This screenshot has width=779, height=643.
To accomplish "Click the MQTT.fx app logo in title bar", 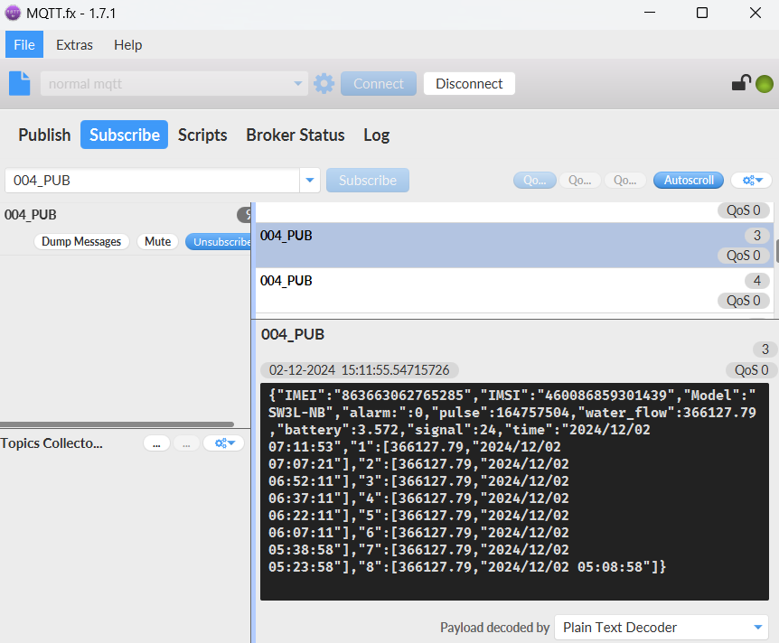I will click(13, 13).
